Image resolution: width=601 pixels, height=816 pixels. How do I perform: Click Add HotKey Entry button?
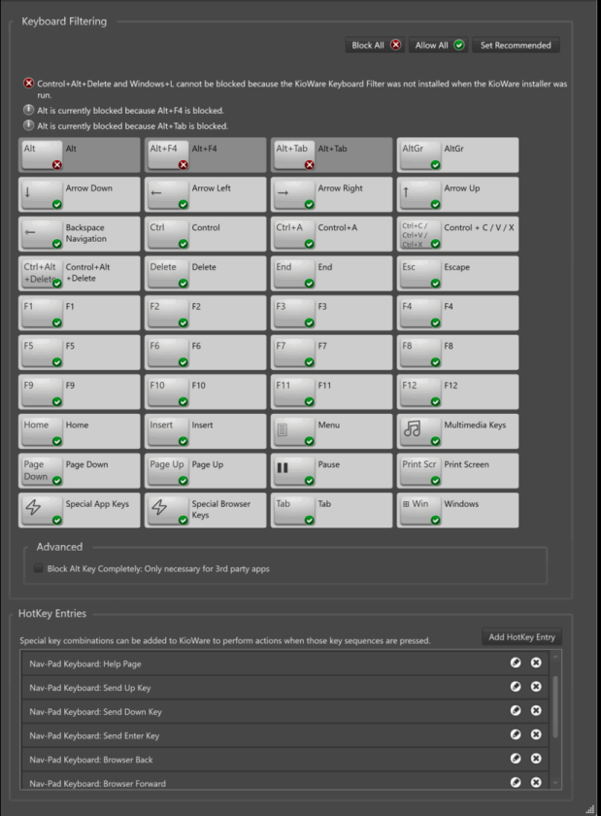[x=521, y=637]
